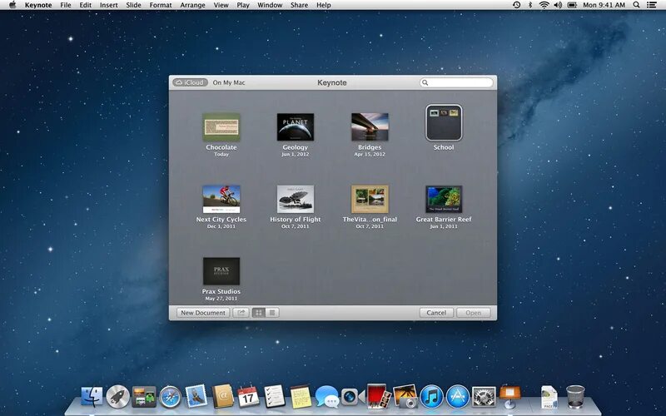
Task: Switch to icon grid view
Action: click(259, 313)
